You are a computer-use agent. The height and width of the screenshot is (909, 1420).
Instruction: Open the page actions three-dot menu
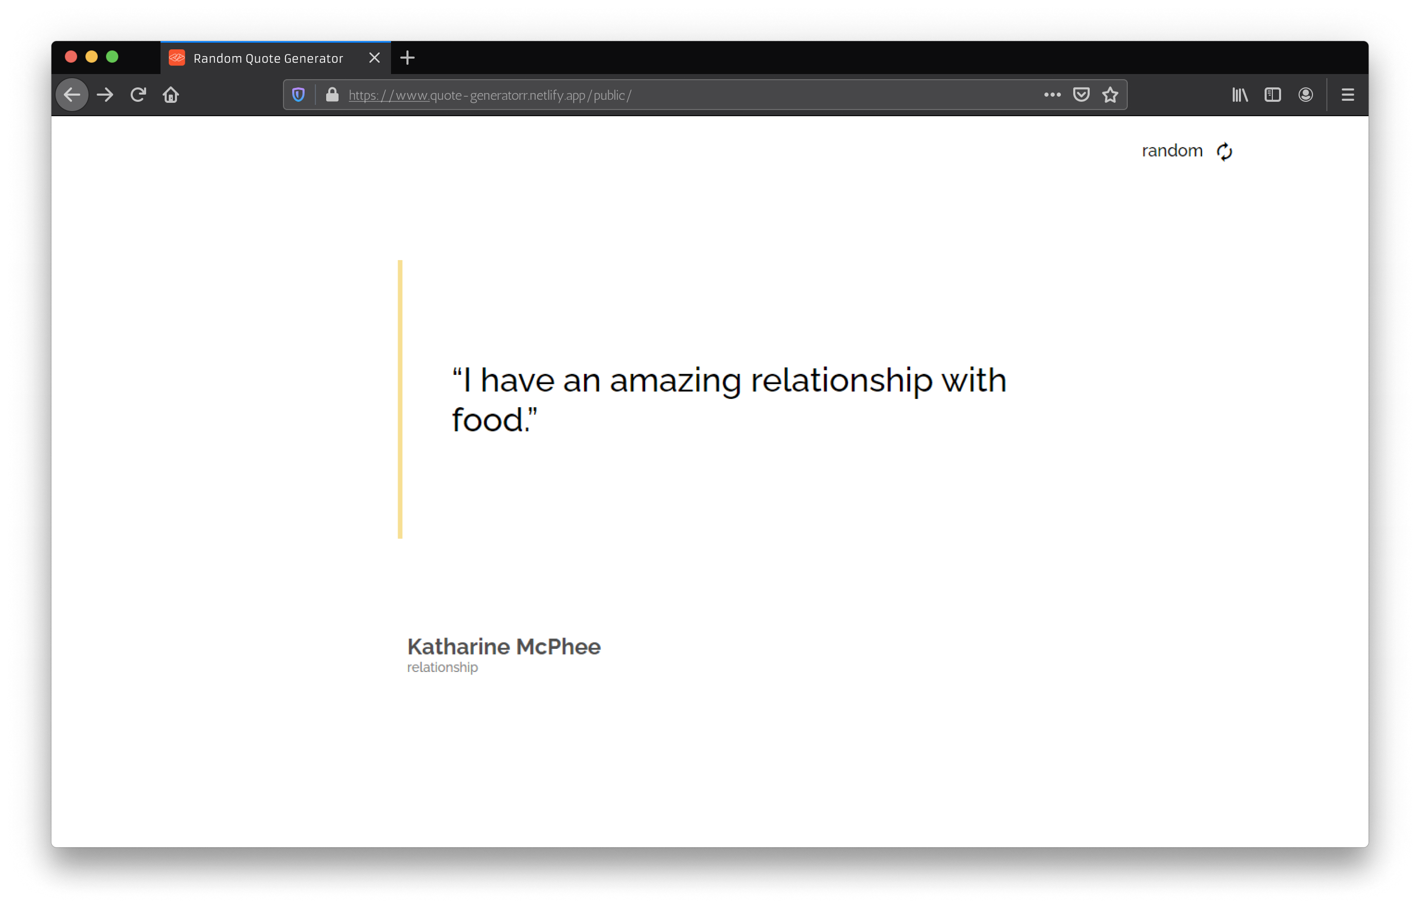click(x=1052, y=95)
